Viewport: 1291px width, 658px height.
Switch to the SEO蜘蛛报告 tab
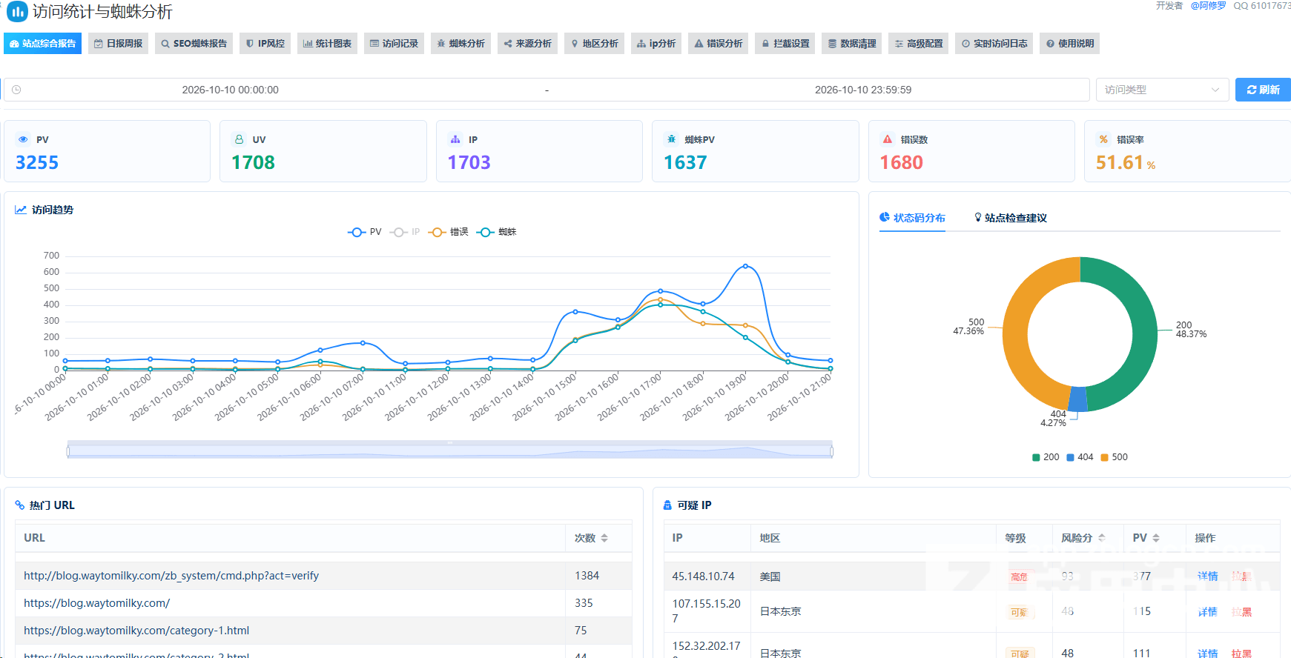click(194, 44)
